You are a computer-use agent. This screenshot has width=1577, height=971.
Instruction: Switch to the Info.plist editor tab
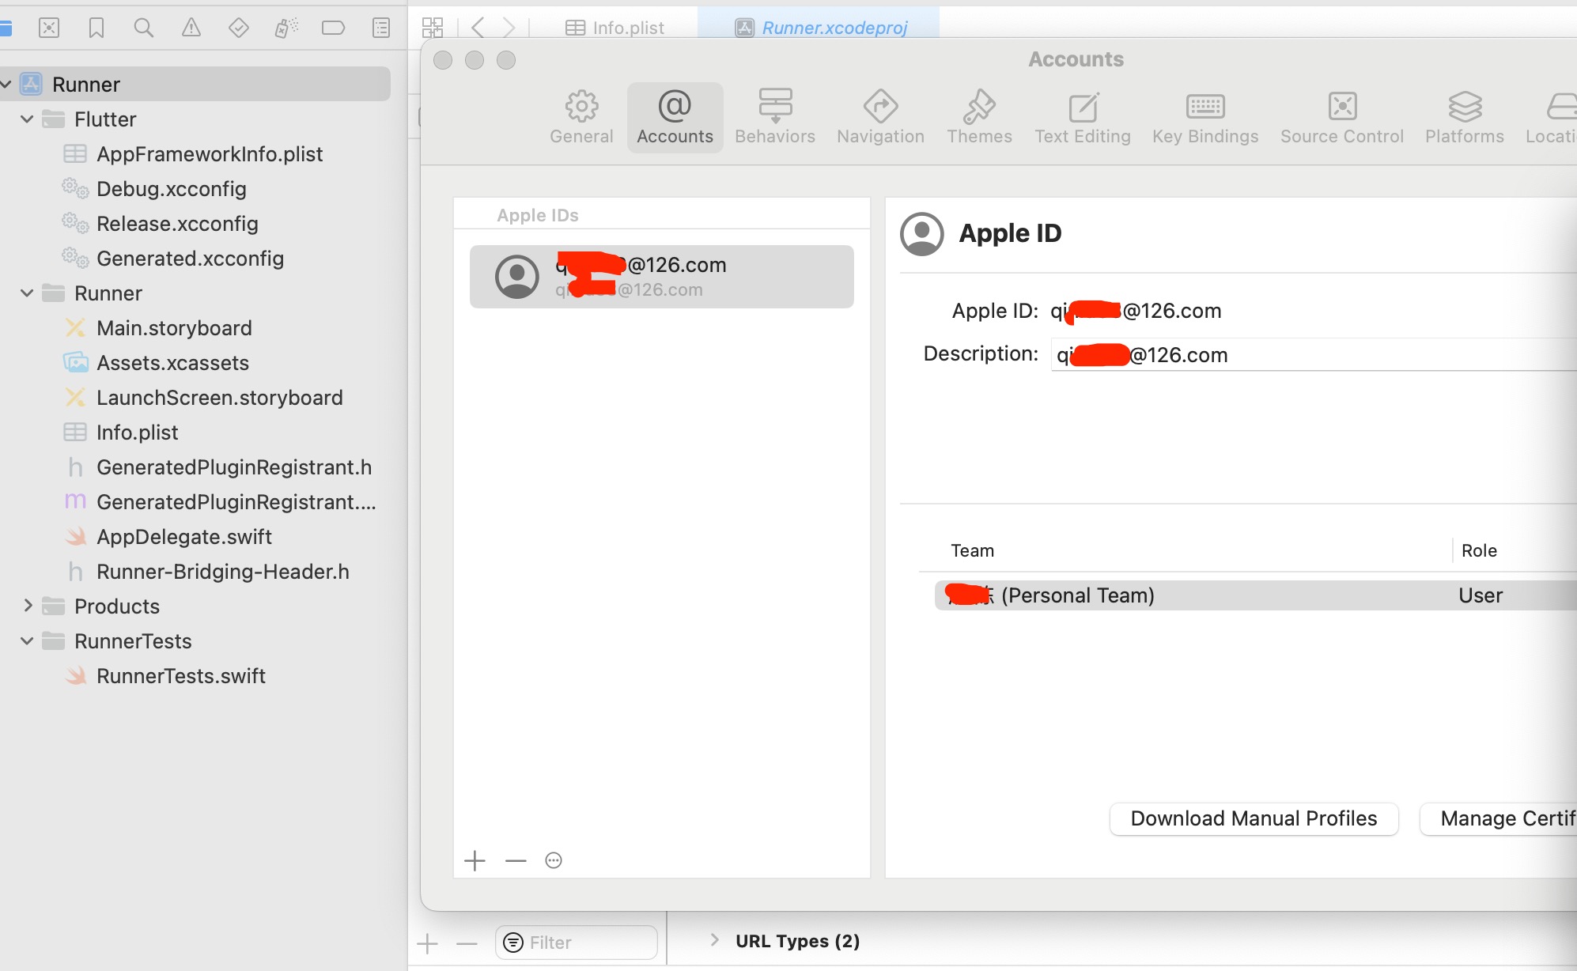click(615, 28)
